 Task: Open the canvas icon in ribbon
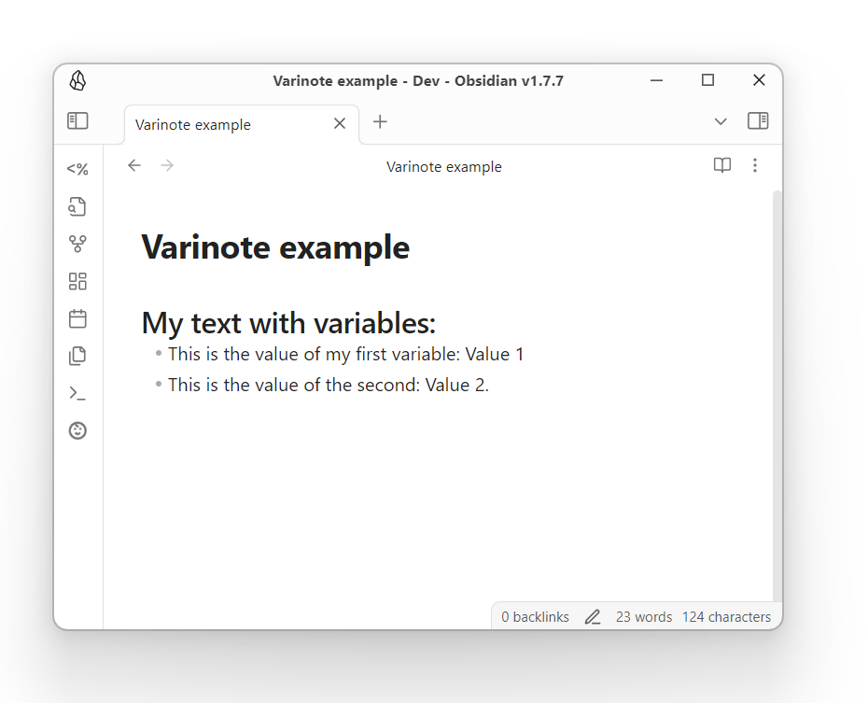[x=77, y=281]
